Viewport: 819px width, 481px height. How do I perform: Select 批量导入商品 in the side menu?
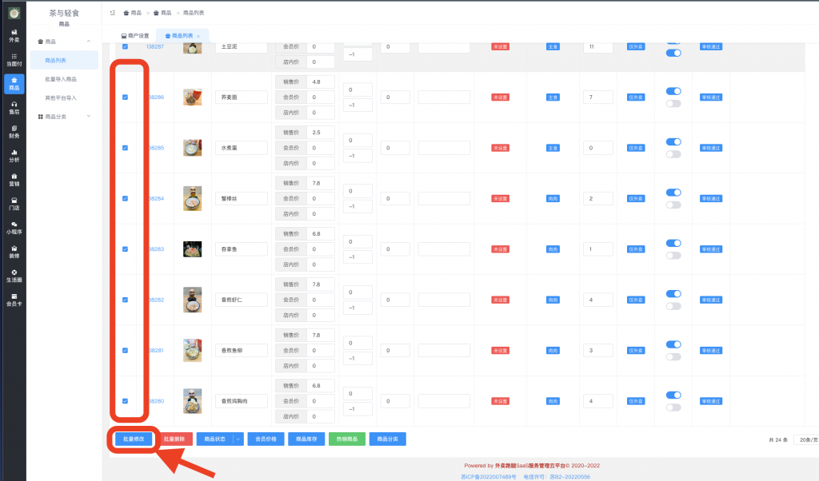pos(62,79)
